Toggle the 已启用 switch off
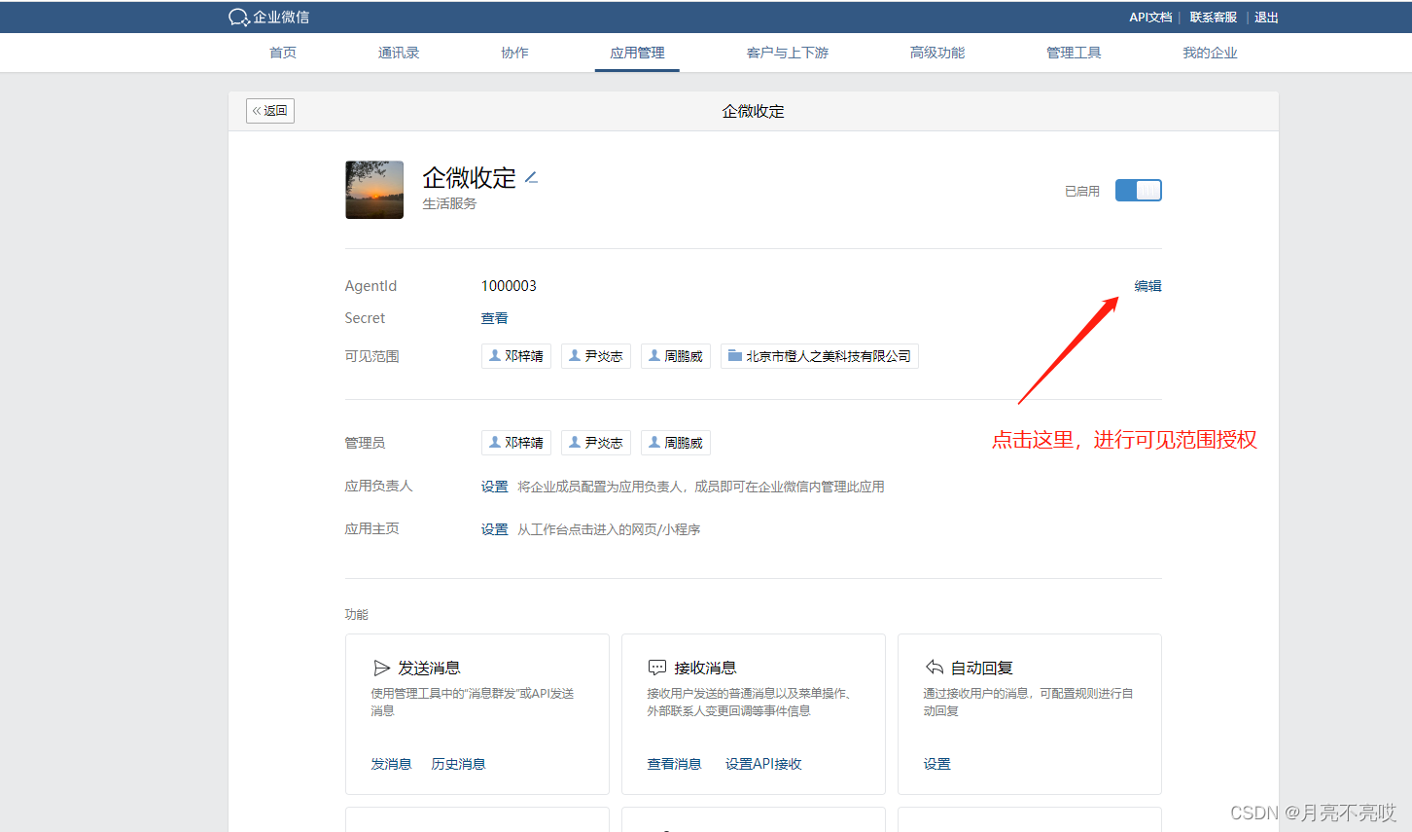 [1138, 191]
